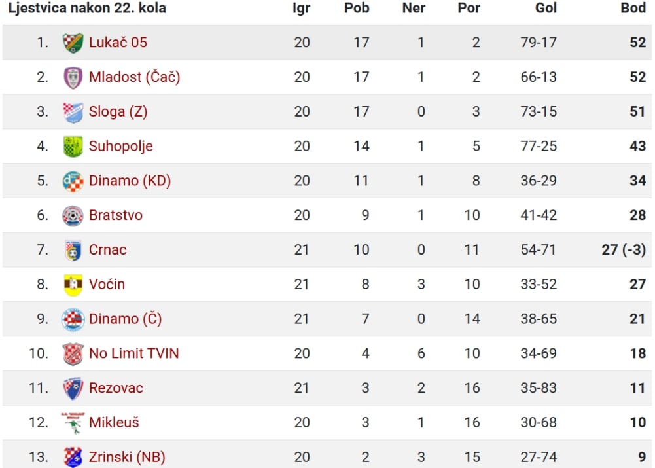Click the Suhopolje green crest icon
The height and width of the screenshot is (468, 655).
coord(73,147)
